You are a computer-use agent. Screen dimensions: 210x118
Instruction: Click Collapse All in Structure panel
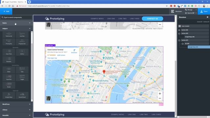[206, 22]
